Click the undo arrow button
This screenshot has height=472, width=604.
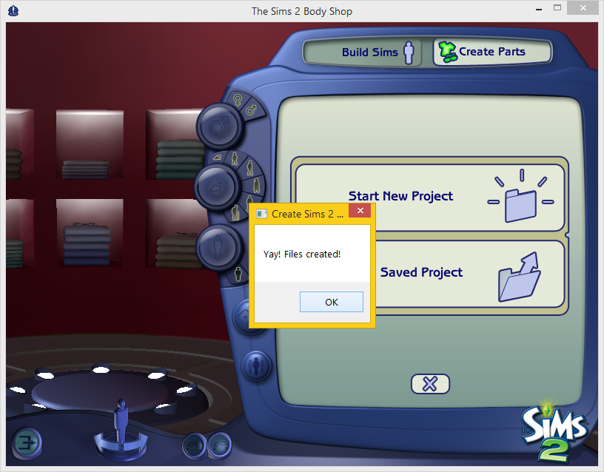coord(194,445)
